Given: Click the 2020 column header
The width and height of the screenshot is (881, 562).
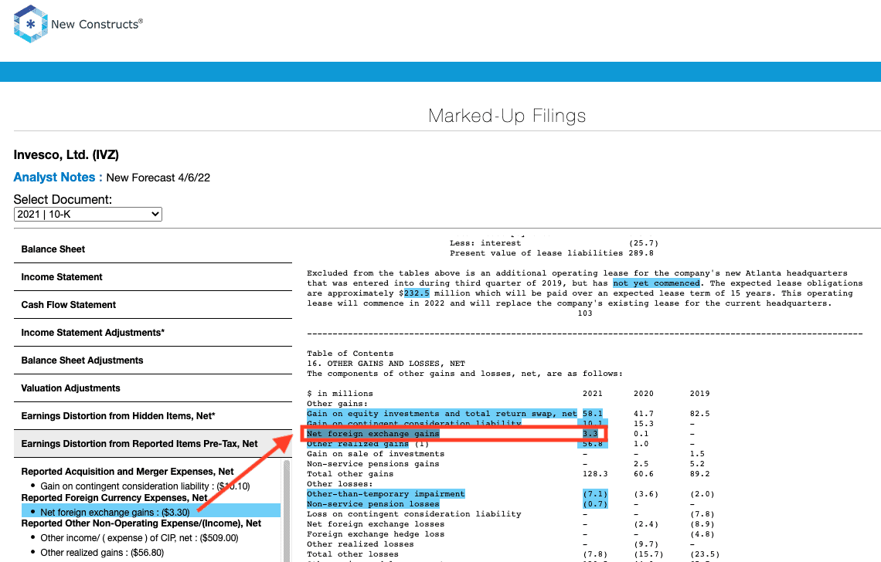Looking at the screenshot, I should [643, 394].
